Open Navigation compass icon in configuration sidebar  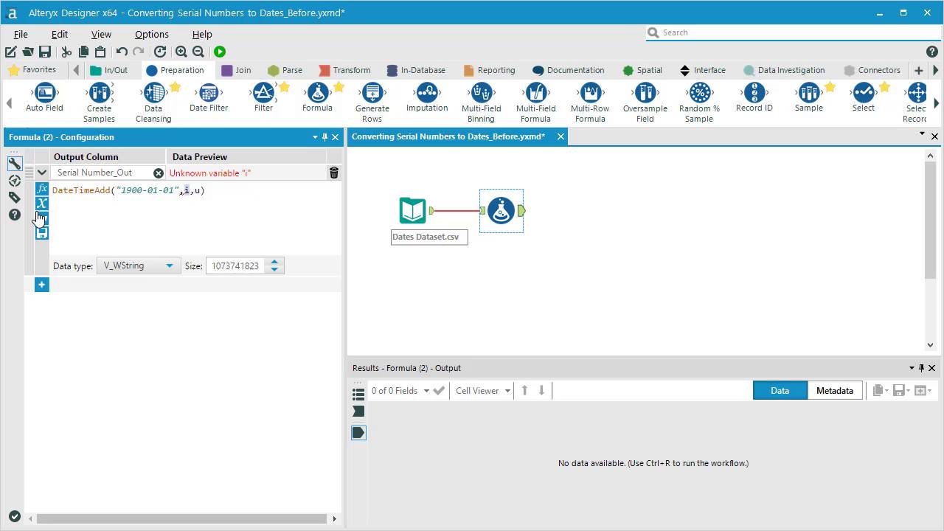coord(14,180)
